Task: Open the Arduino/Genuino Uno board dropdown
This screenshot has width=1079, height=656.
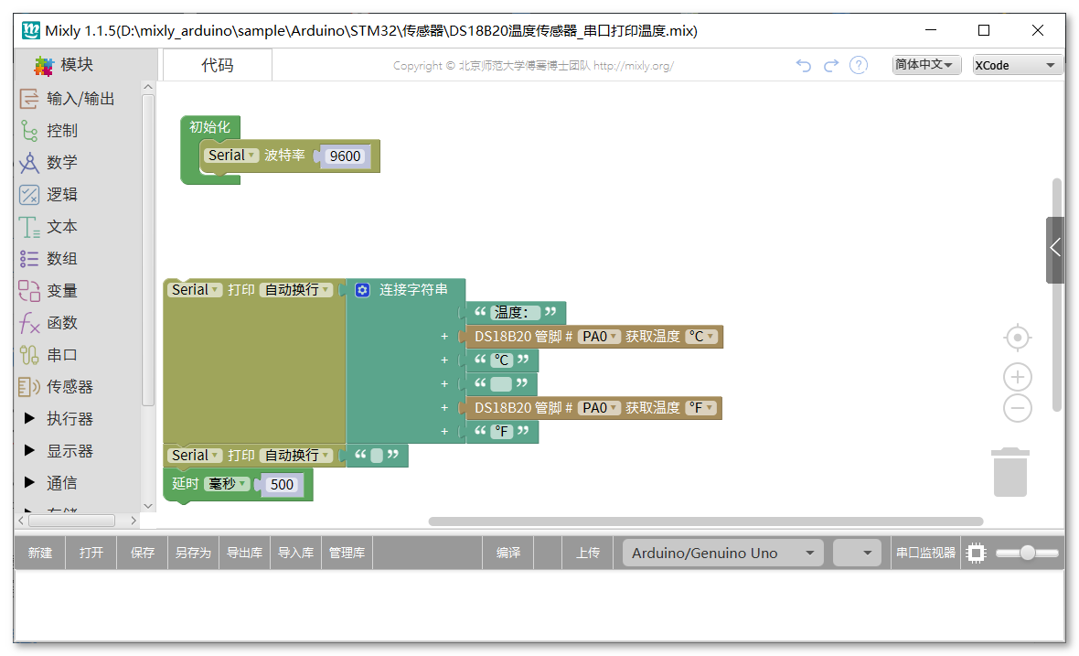Action: coord(721,553)
